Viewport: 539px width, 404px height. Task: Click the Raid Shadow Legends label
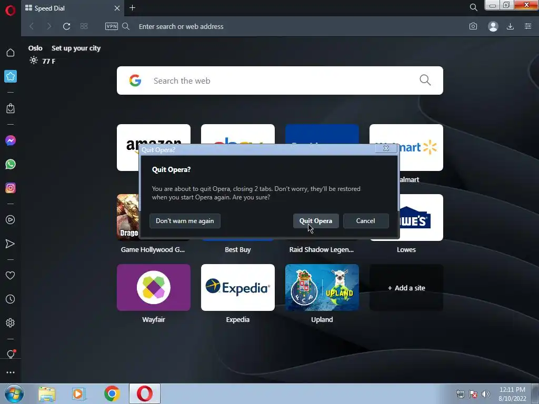pyautogui.click(x=322, y=250)
